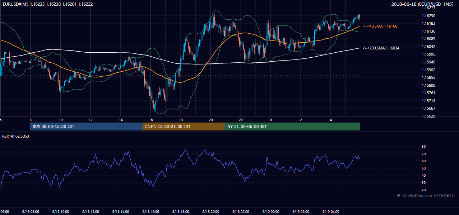This screenshot has height=215, width=459.
Task: Click price level 1.16183 on the axis
Action: 428,23
